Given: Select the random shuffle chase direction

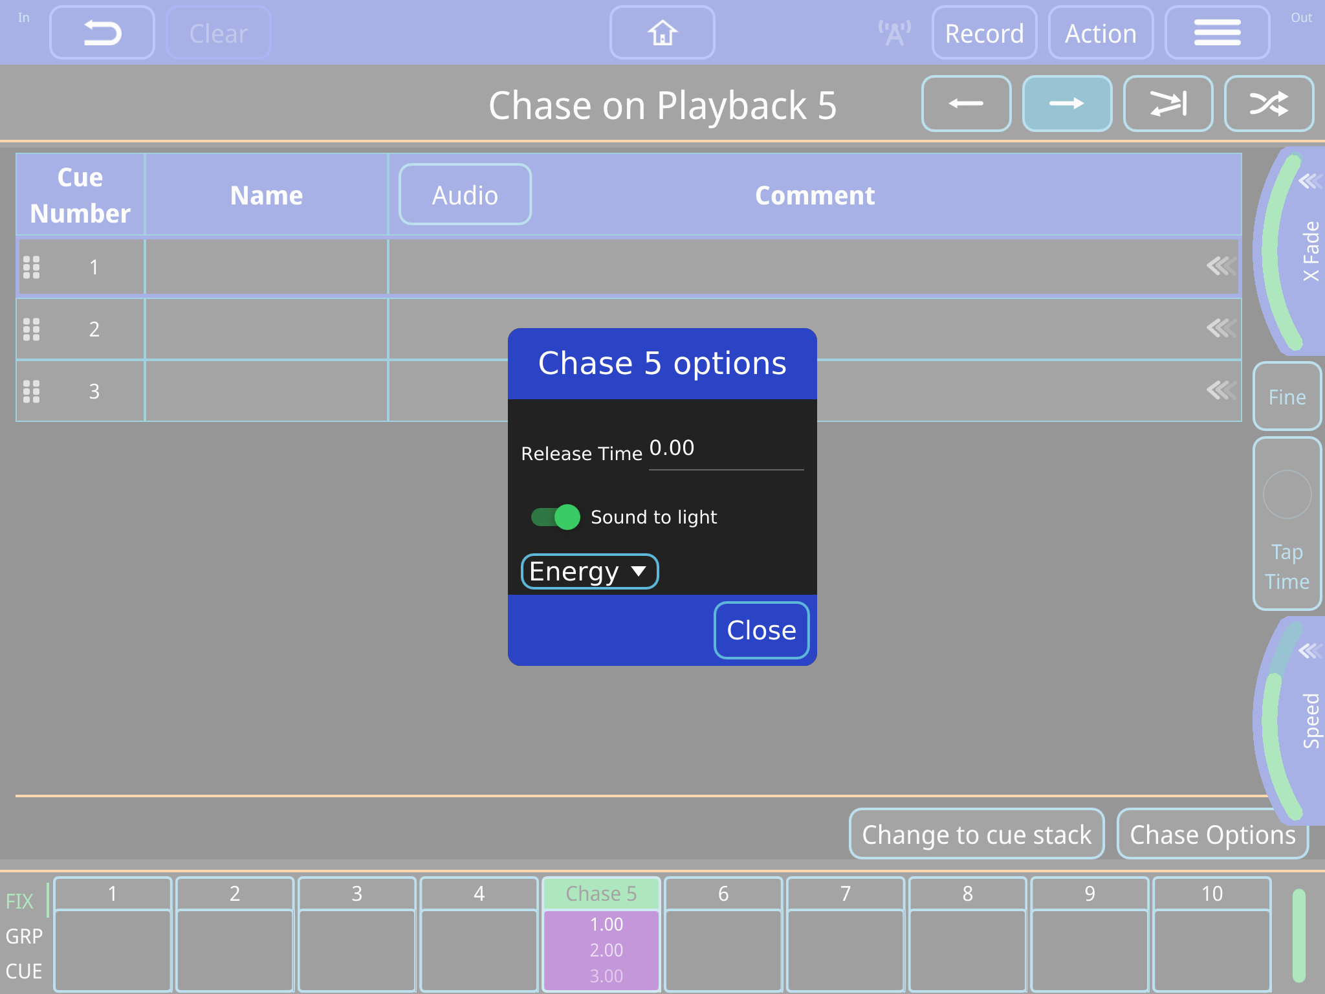Looking at the screenshot, I should click(1269, 103).
